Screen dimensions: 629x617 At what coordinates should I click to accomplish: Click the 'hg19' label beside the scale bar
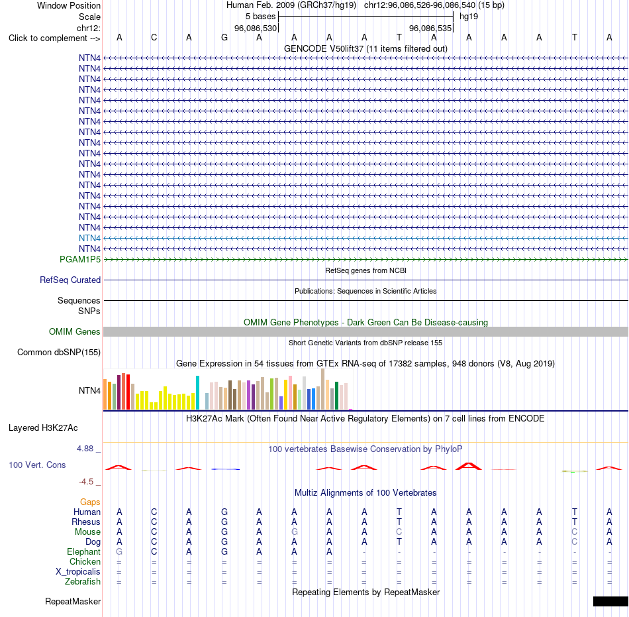tap(469, 17)
